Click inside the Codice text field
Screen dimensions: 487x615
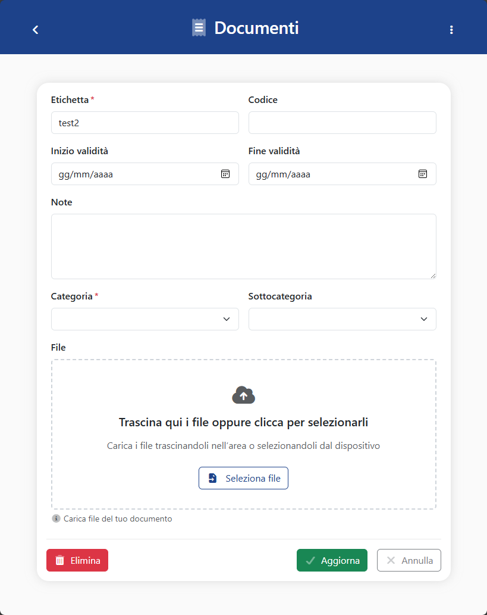342,123
